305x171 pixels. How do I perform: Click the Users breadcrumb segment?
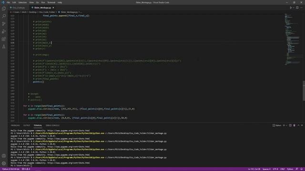point(17,12)
